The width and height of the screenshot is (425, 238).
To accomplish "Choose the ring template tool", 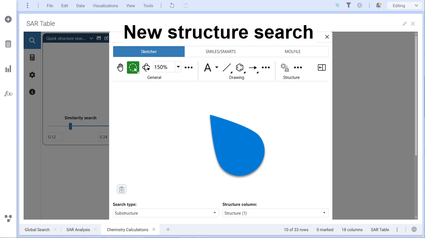I will coord(240,67).
